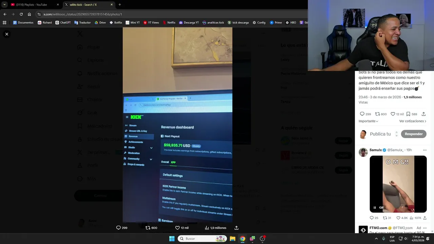Repost icon showing 31 on Samulx post
This screenshot has width=434, height=244.
pyautogui.click(x=385, y=218)
